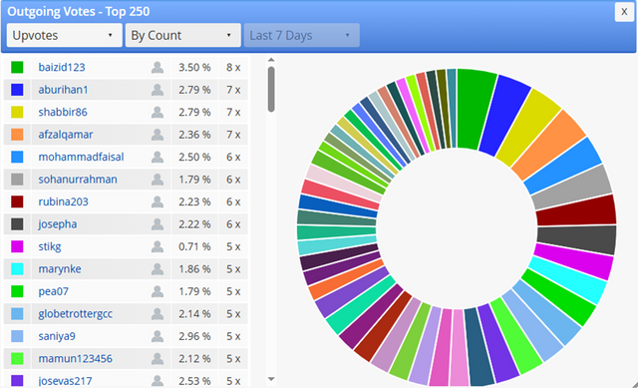This screenshot has height=388, width=638.
Task: Open the josevas217 profile link
Action: (65, 381)
